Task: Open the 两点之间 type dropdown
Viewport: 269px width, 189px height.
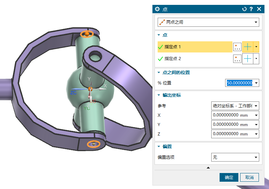Action: (208, 22)
